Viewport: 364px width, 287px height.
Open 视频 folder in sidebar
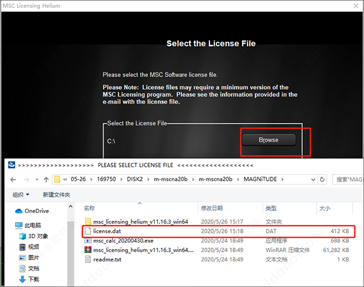coord(33,247)
